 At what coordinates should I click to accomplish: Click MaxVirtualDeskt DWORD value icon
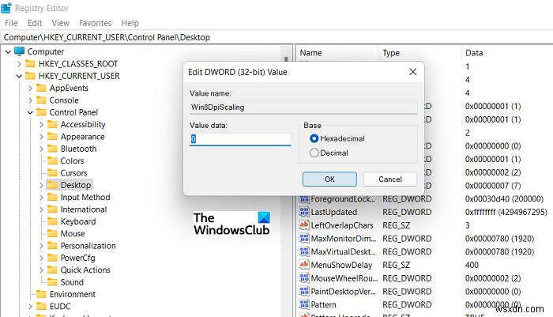point(304,251)
